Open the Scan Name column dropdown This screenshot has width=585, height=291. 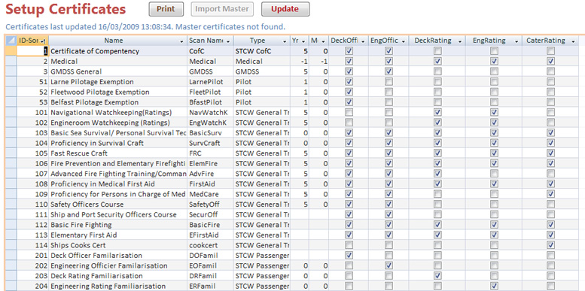(228, 41)
